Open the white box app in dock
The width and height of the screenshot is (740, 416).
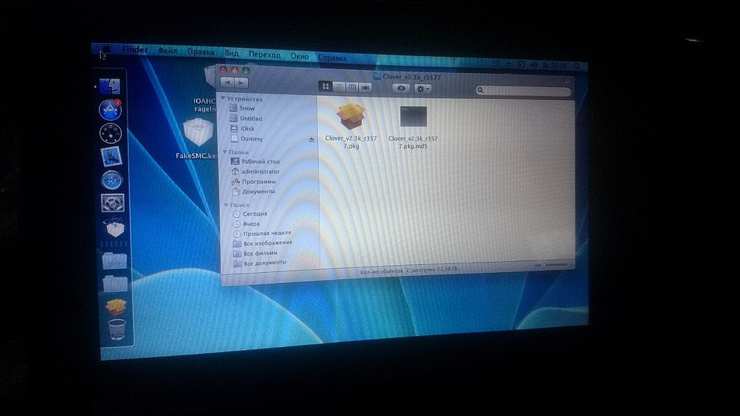tap(114, 228)
